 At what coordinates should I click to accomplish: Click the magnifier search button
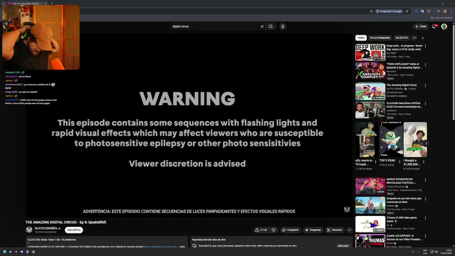[x=271, y=26]
